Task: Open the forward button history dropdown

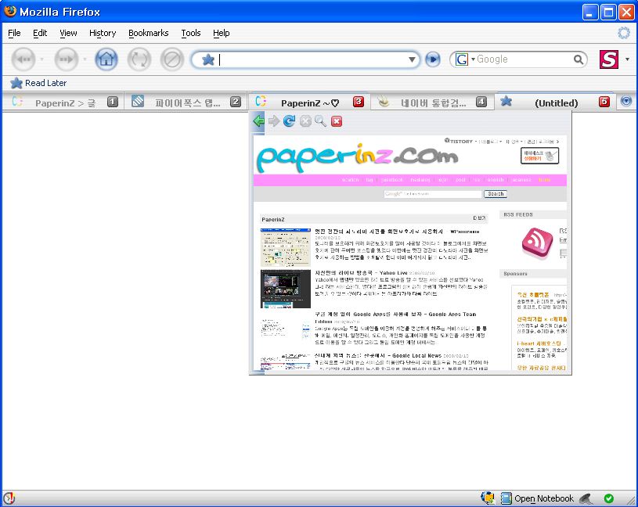Action: [x=85, y=59]
